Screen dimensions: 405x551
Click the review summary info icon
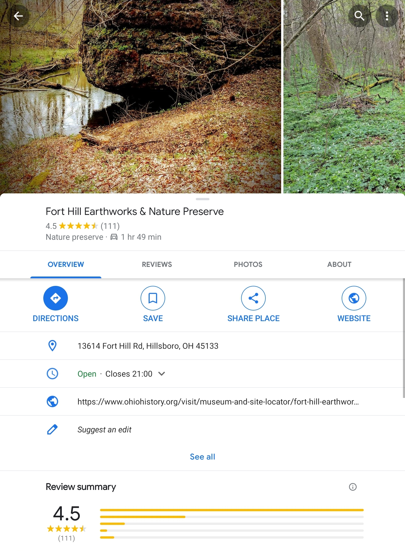click(353, 487)
